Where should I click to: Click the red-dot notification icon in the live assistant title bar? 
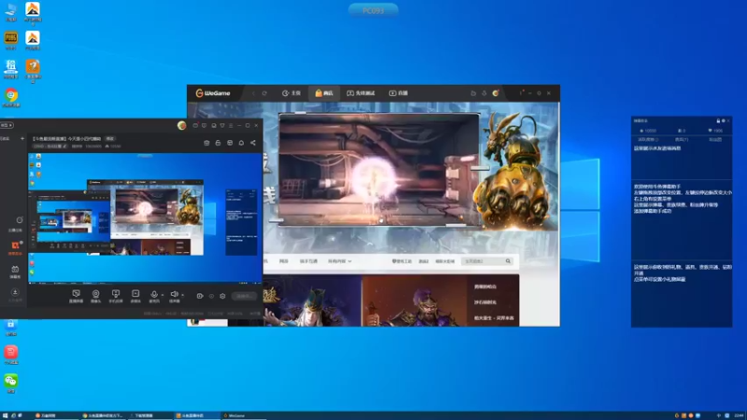[195, 126]
